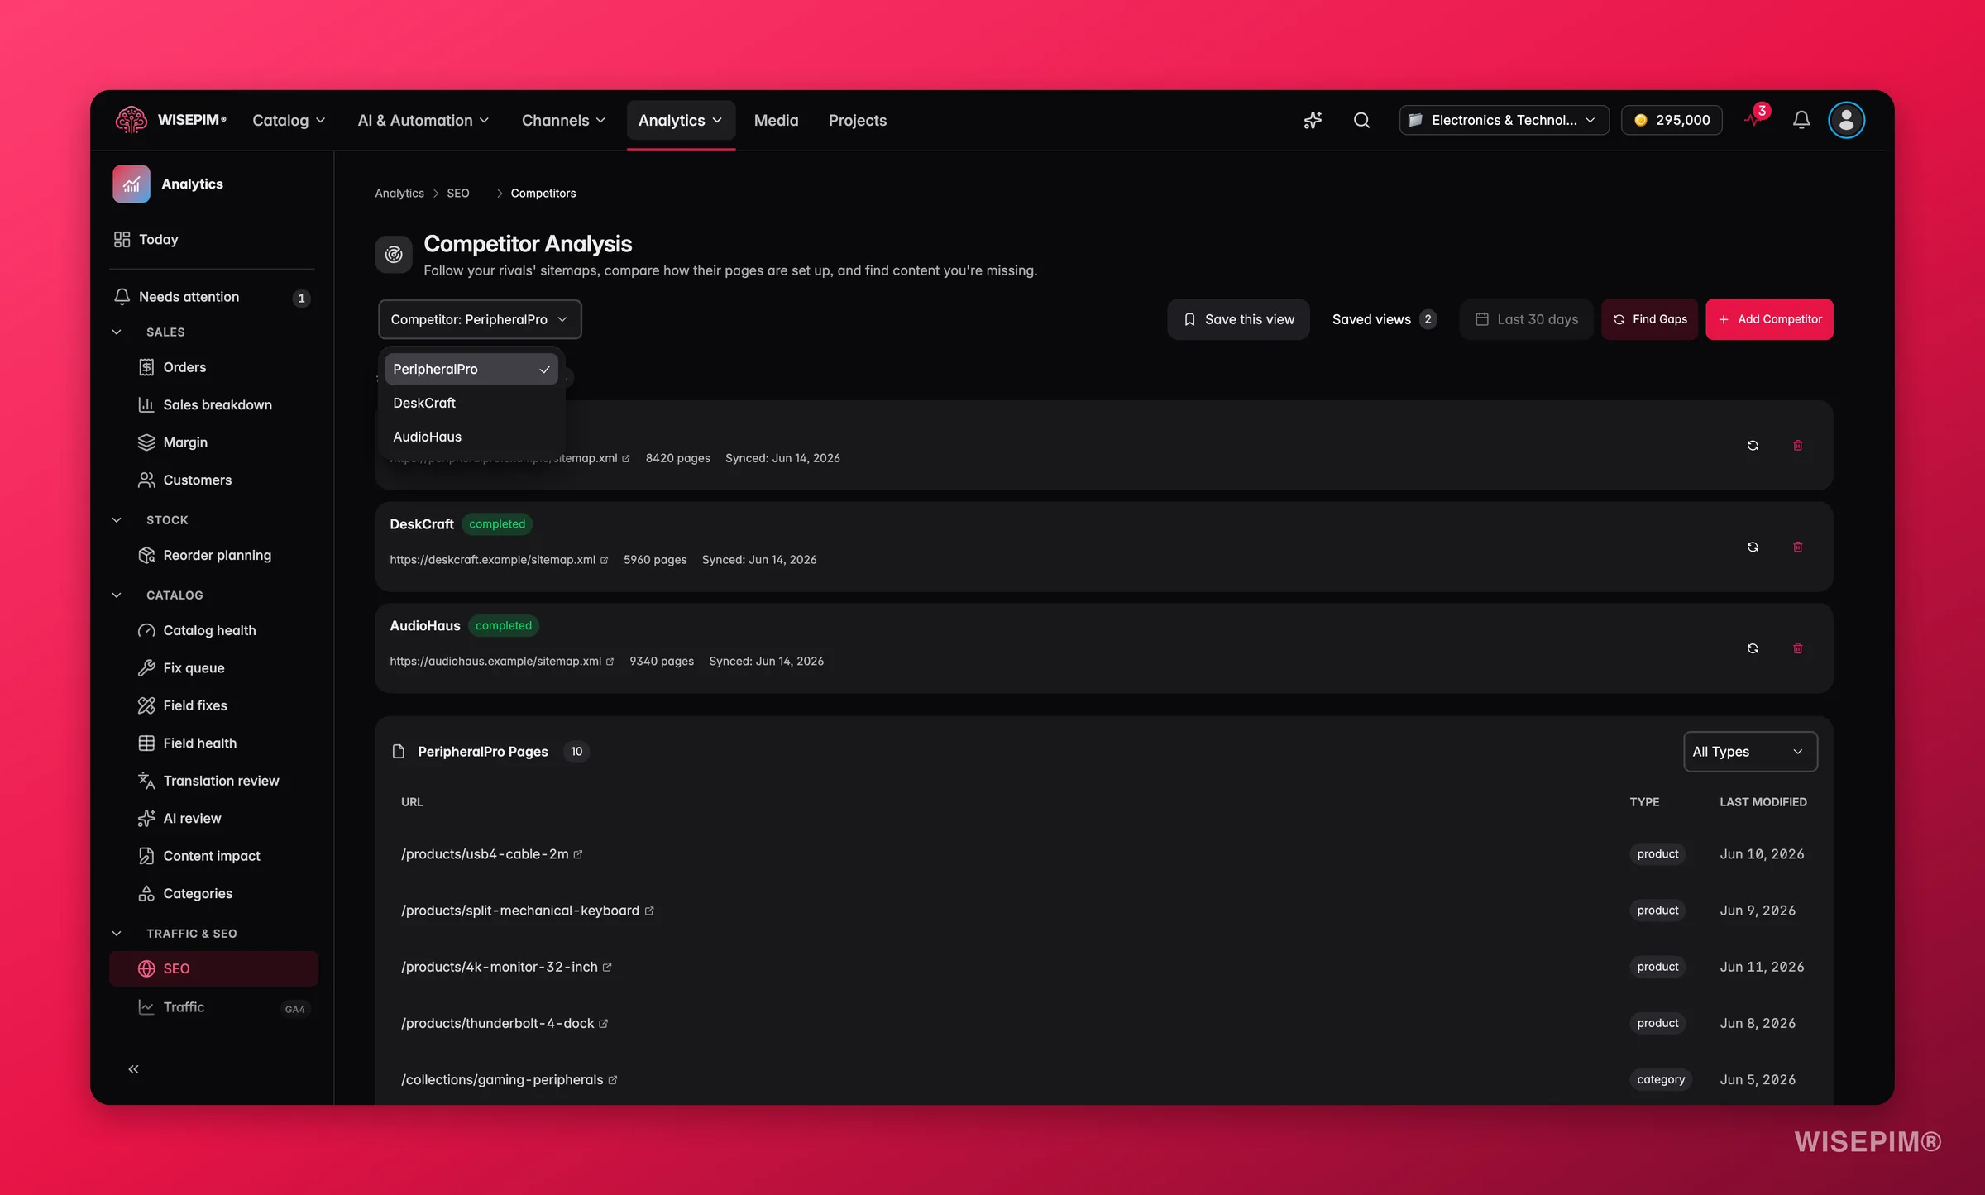The height and width of the screenshot is (1195, 1985).
Task: Open the user profile avatar
Action: click(x=1846, y=121)
